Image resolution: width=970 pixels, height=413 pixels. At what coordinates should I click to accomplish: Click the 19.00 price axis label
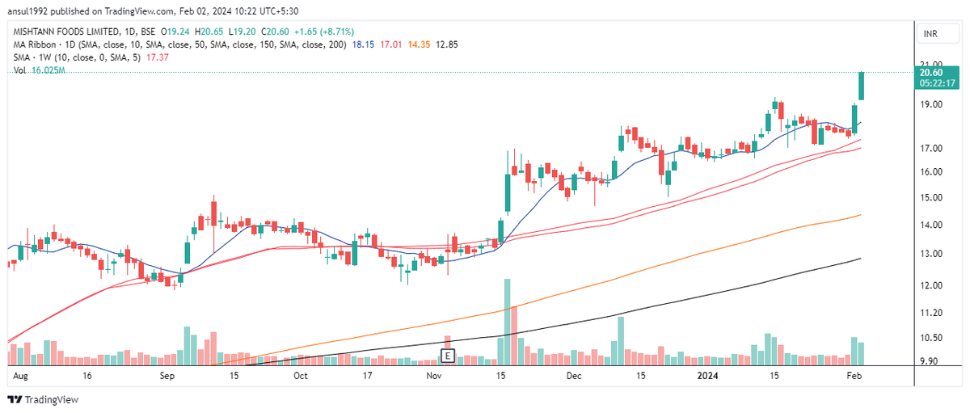[x=932, y=104]
